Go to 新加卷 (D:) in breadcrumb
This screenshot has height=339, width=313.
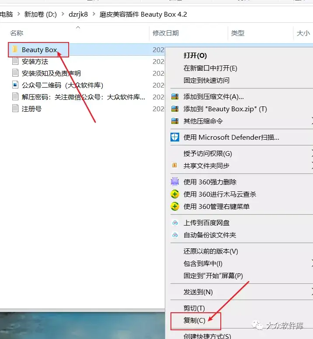click(40, 14)
